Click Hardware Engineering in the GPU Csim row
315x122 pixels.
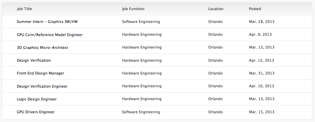[142, 34]
